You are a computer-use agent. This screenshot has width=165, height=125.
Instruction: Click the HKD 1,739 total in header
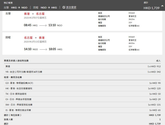click(x=152, y=8)
